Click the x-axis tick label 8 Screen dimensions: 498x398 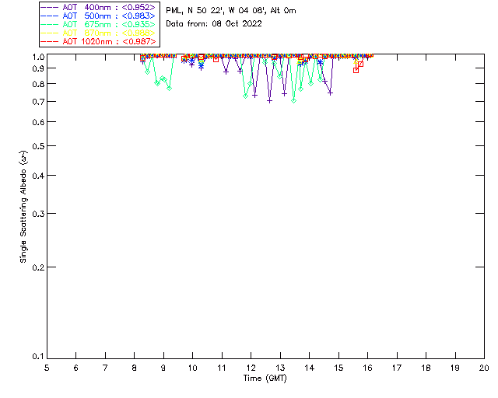click(x=135, y=368)
